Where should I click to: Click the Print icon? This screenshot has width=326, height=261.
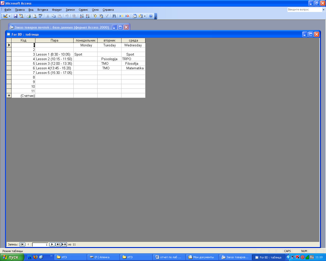pyautogui.click(x=29, y=16)
